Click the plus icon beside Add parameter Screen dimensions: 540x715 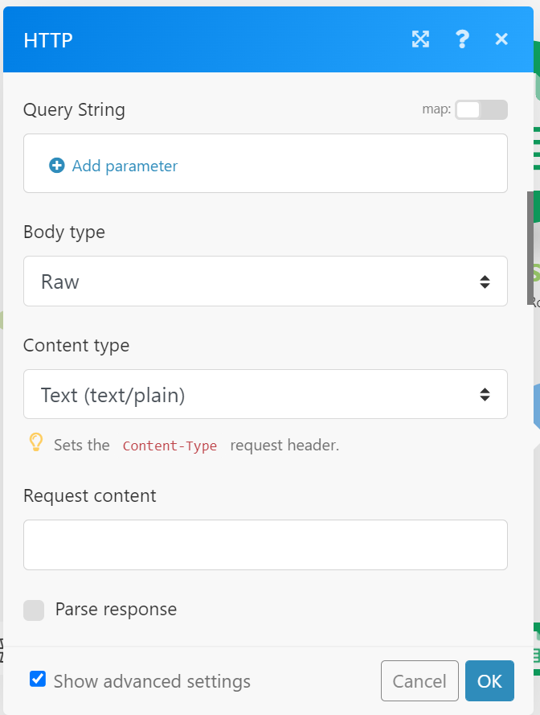57,166
